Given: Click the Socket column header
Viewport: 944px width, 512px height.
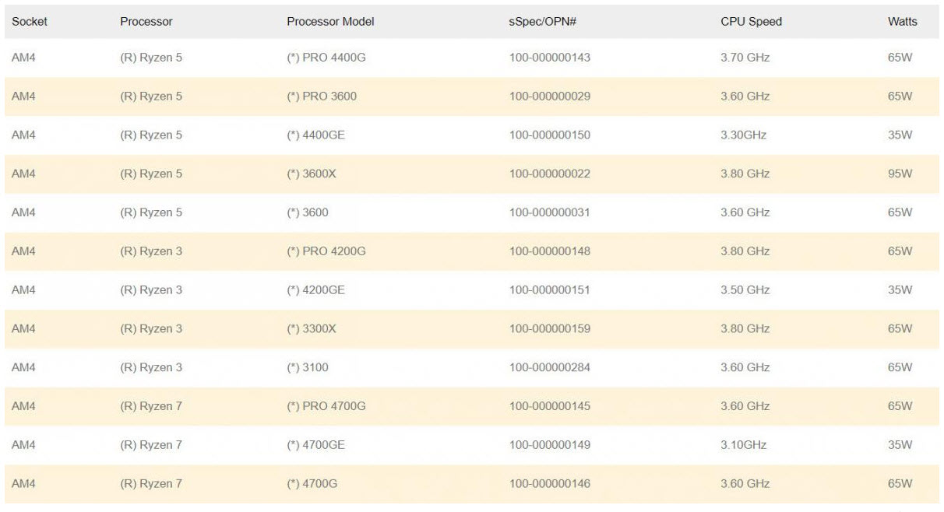Looking at the screenshot, I should pyautogui.click(x=30, y=22).
